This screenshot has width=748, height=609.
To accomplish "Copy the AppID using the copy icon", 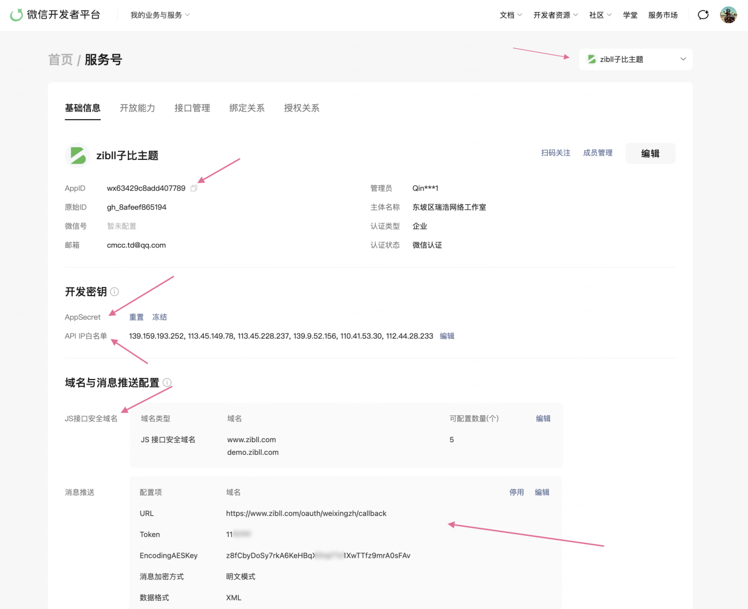I will coord(193,187).
